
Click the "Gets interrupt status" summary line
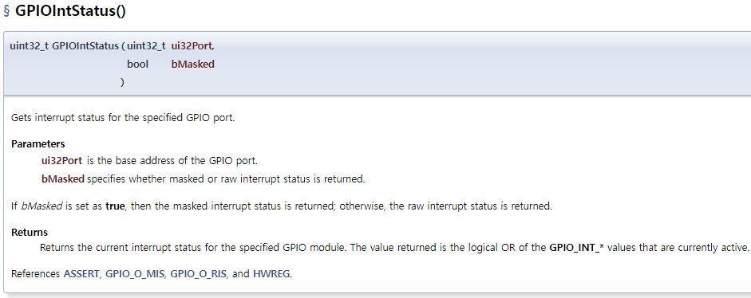[x=123, y=118]
